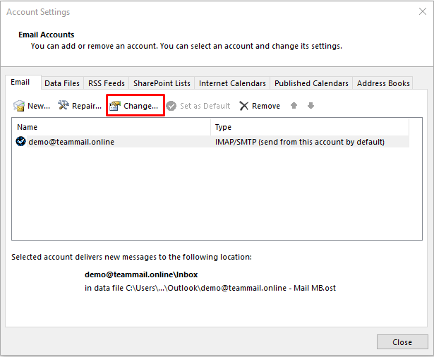Screen dimensions: 434x357
Task: Click the Type column header
Action: pyautogui.click(x=309, y=127)
